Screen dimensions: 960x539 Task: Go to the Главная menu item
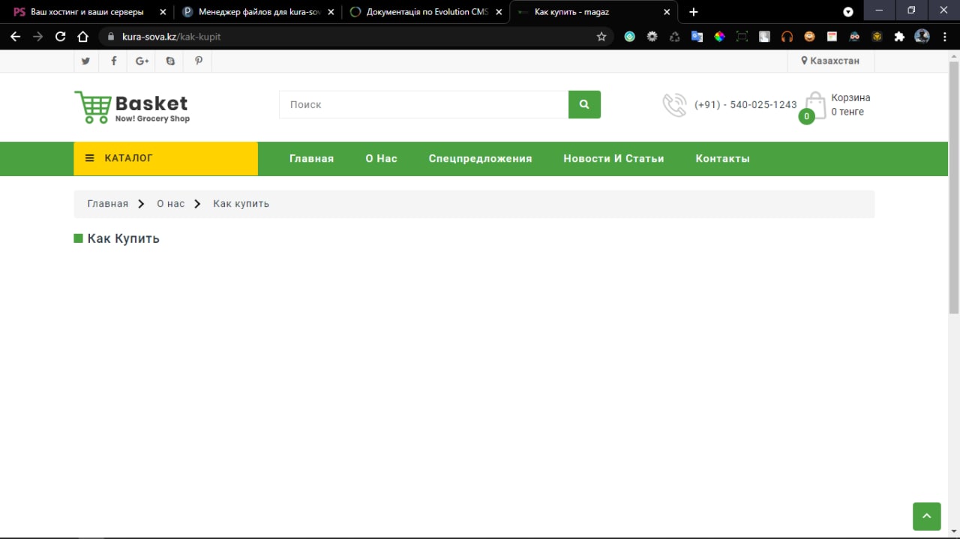(311, 158)
